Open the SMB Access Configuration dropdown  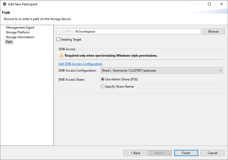(x=161, y=71)
